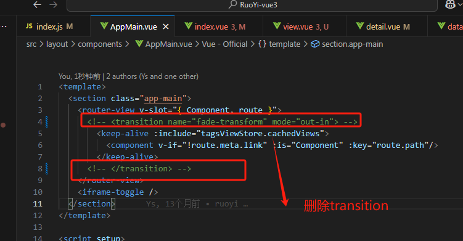Click the inline blame text 'Ys, 13个月前'
The image size is (463, 241).
click(x=173, y=204)
